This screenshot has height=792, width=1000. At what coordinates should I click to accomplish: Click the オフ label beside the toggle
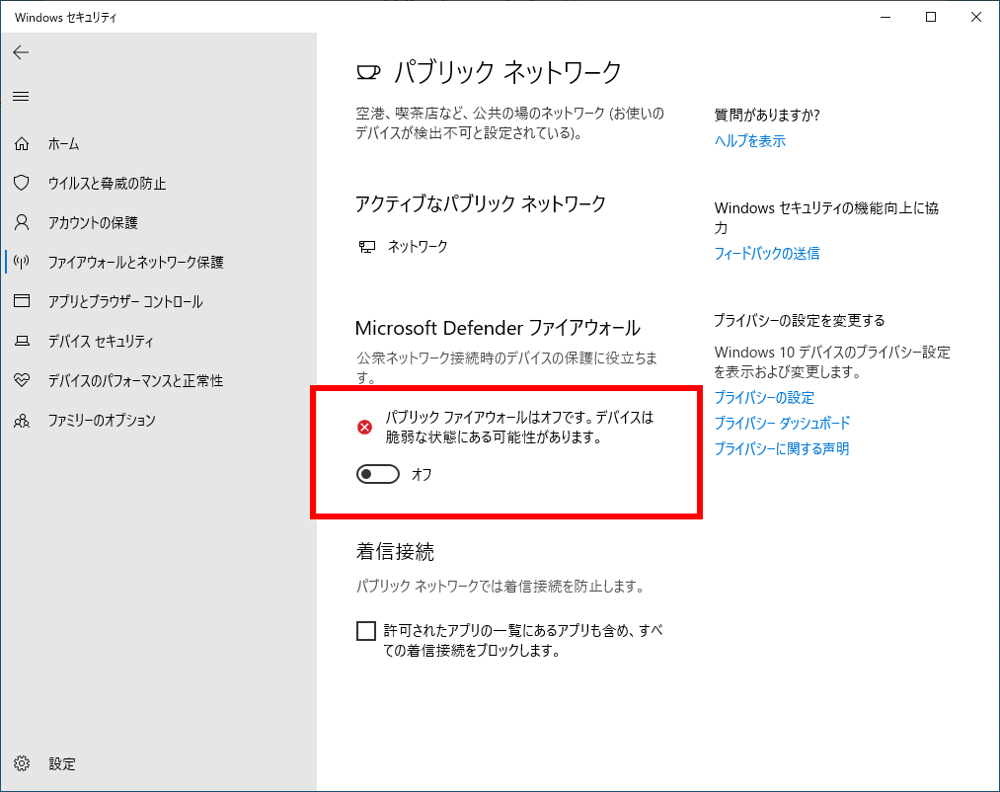coord(422,474)
